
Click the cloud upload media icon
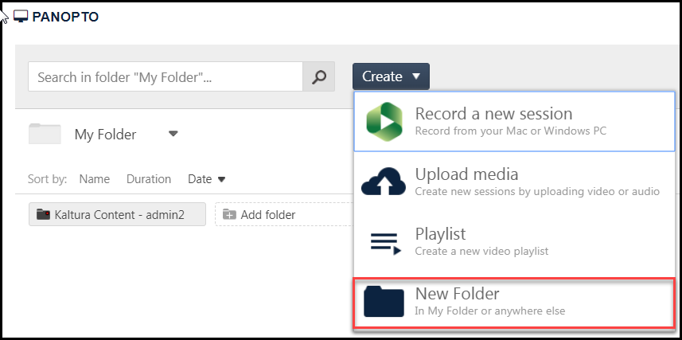tap(384, 182)
